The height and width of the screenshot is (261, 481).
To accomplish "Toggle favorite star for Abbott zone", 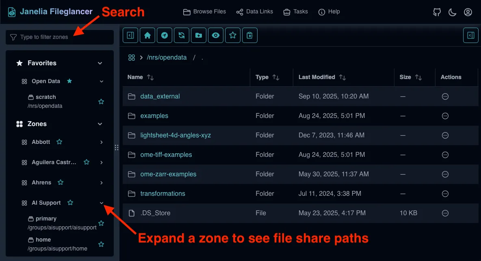I will (x=59, y=142).
